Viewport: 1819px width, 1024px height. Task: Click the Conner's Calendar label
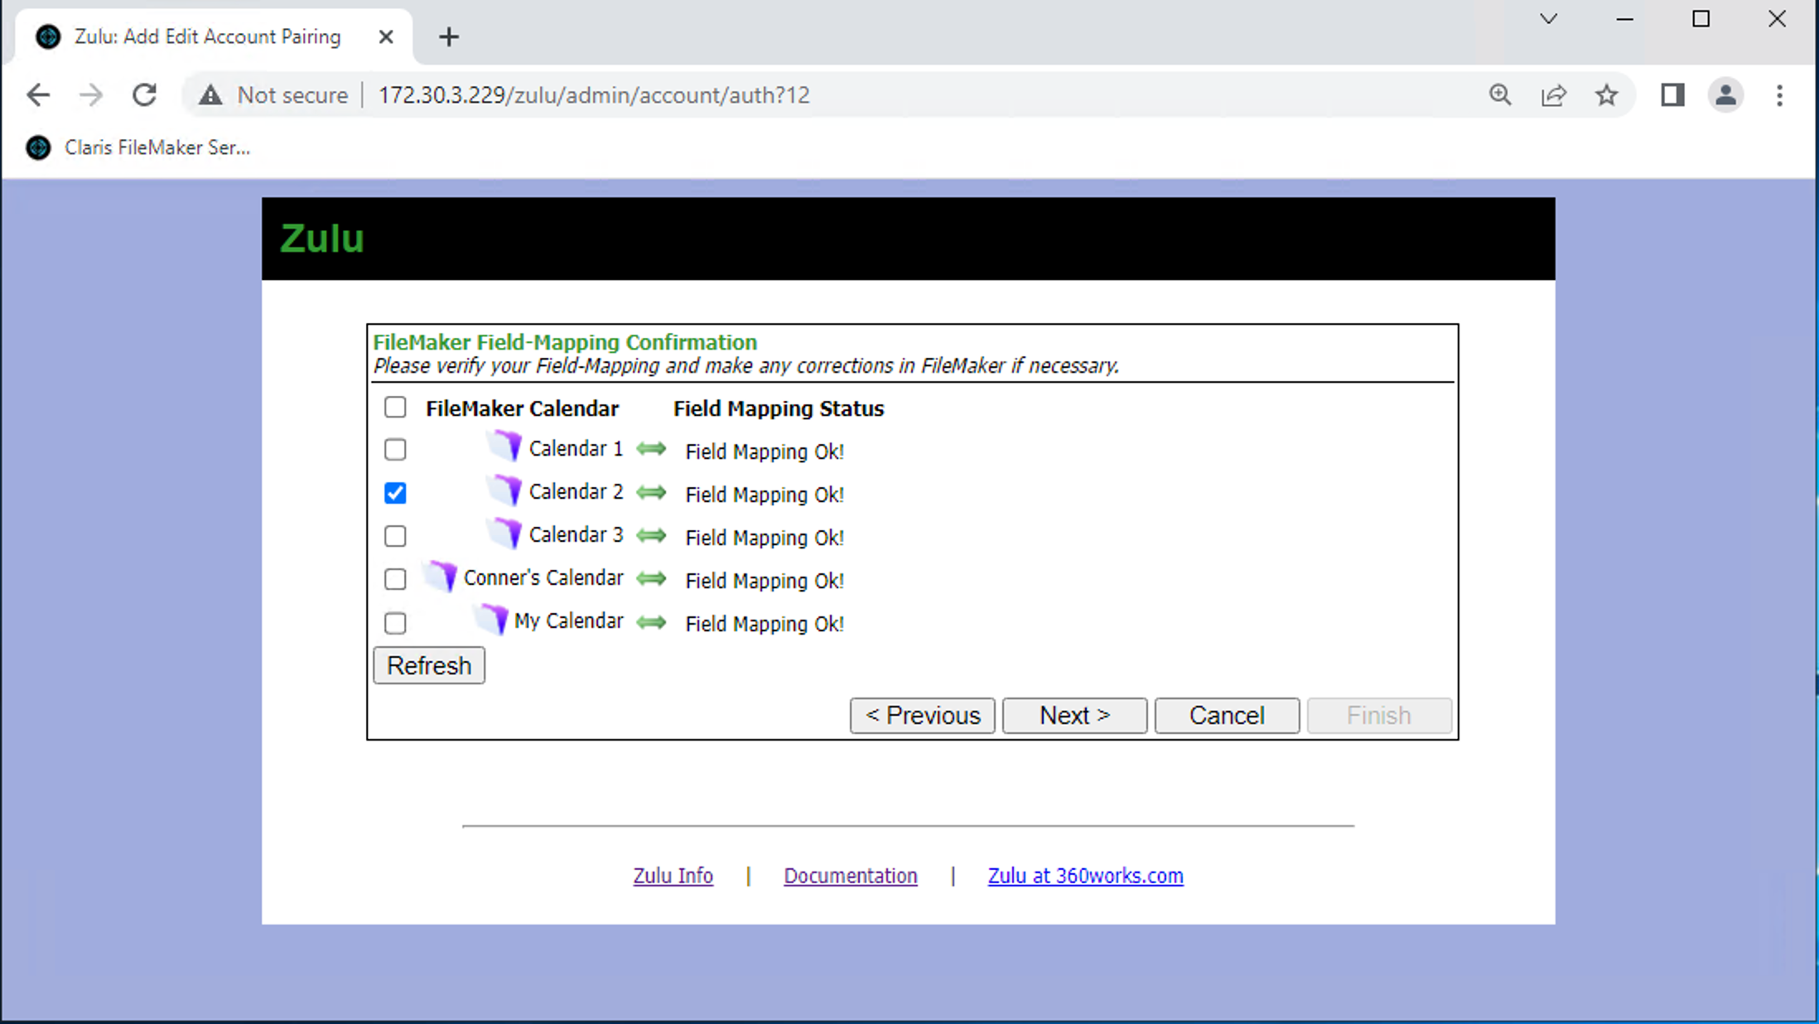point(543,577)
